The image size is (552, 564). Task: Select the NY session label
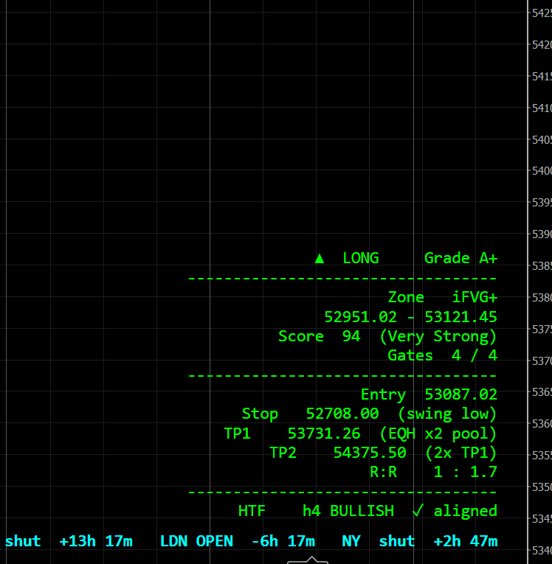click(x=351, y=541)
